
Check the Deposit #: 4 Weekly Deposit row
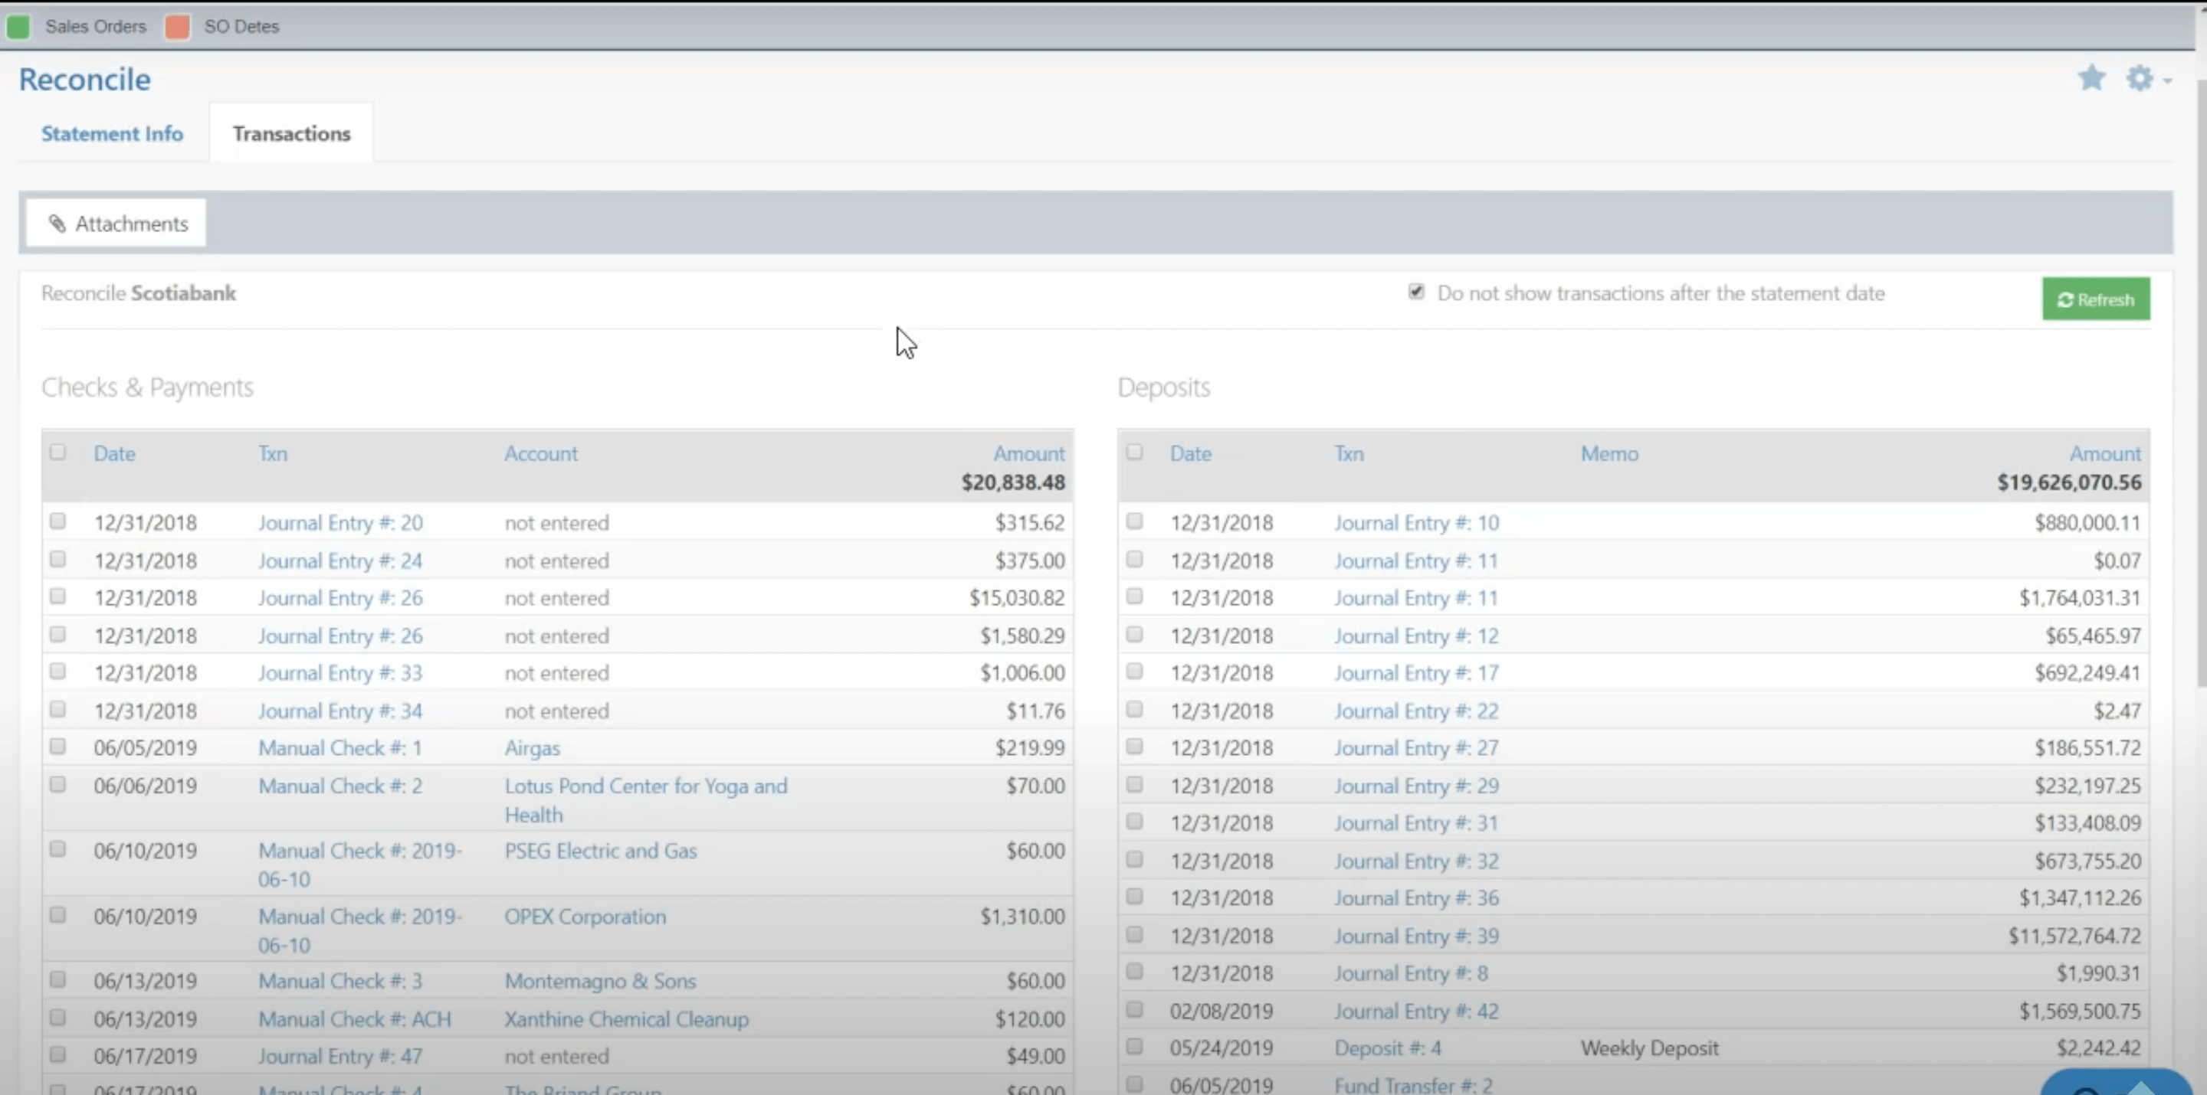click(x=1134, y=1046)
